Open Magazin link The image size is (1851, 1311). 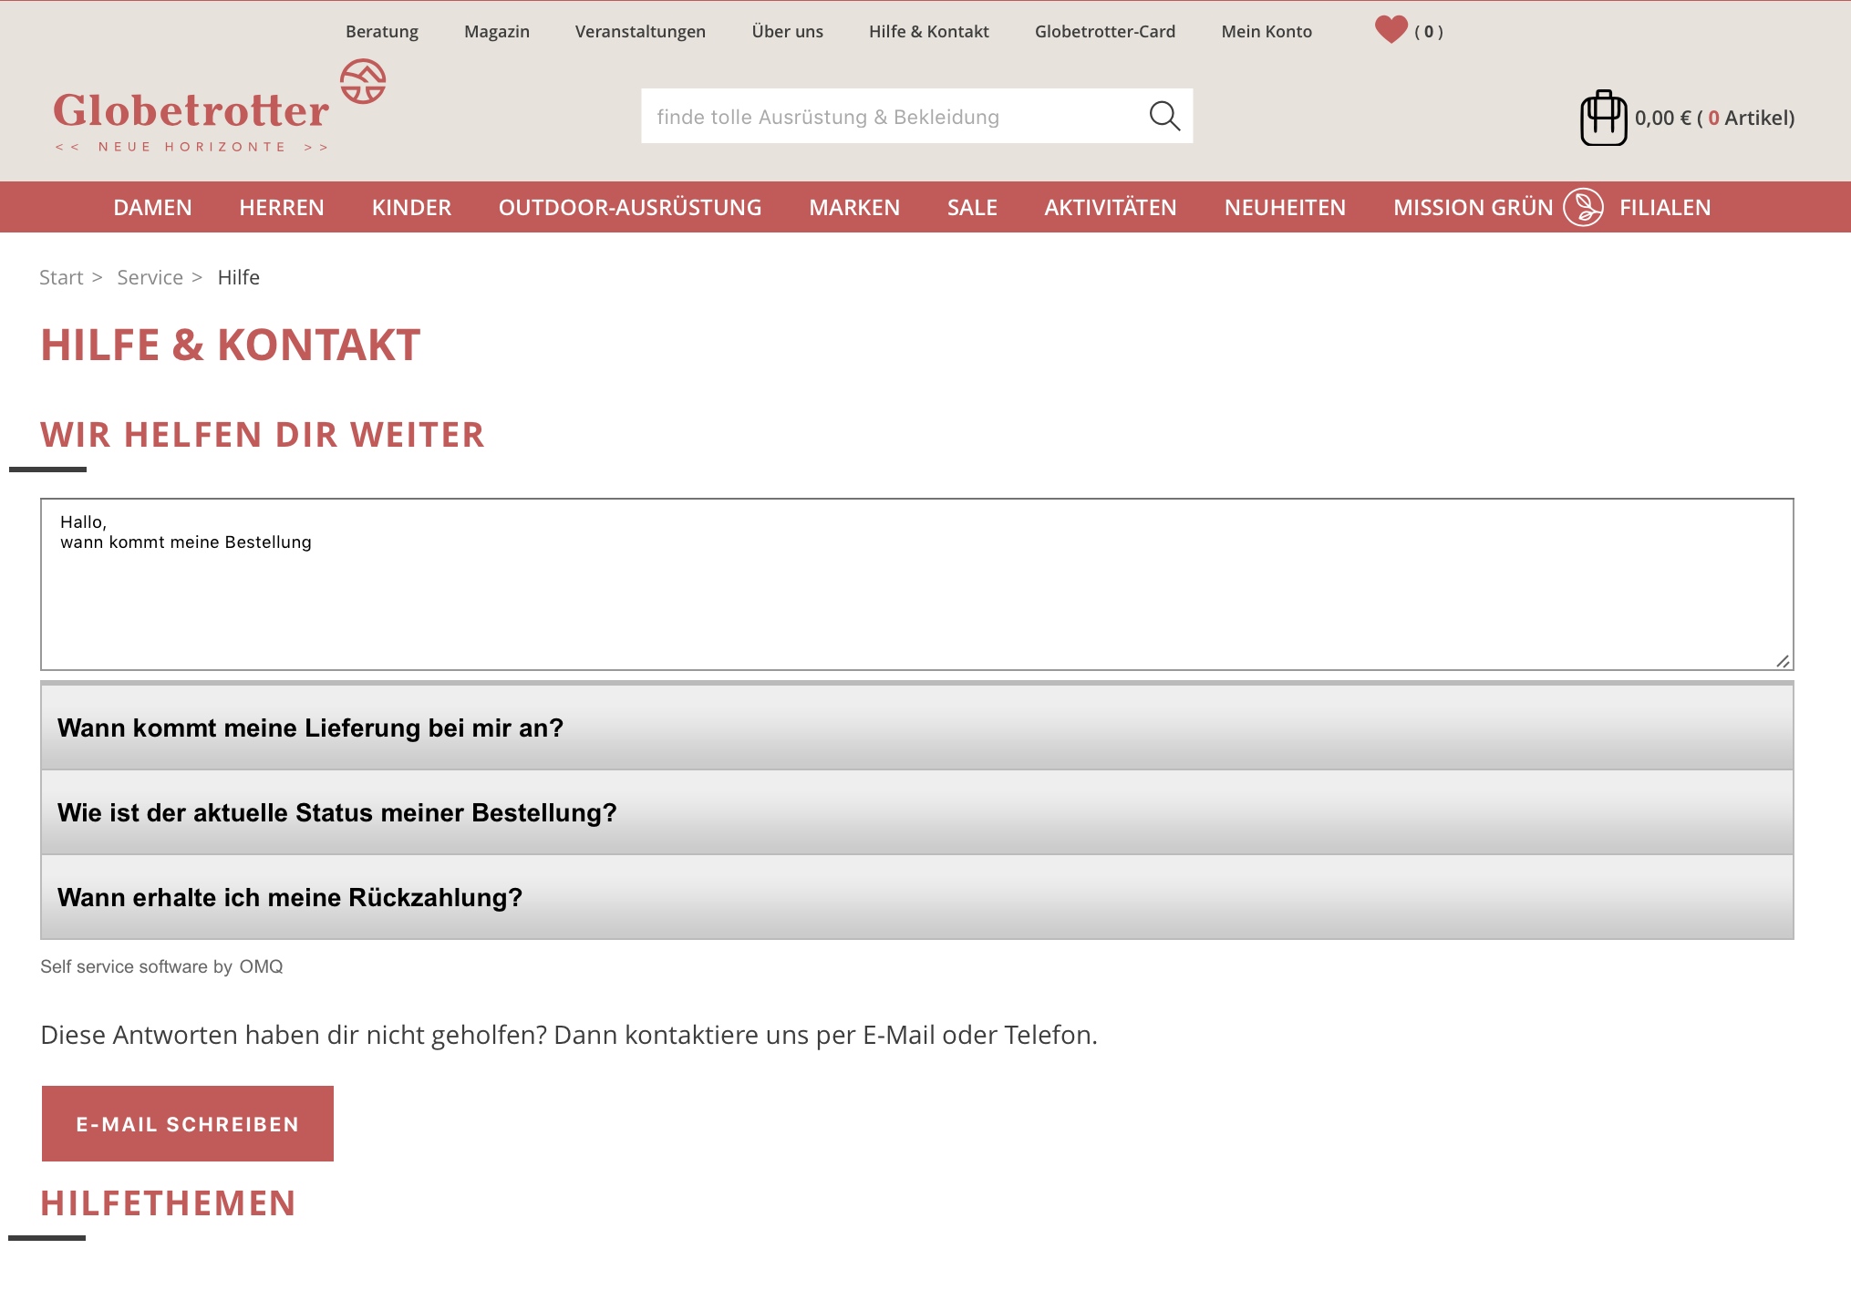point(497,32)
